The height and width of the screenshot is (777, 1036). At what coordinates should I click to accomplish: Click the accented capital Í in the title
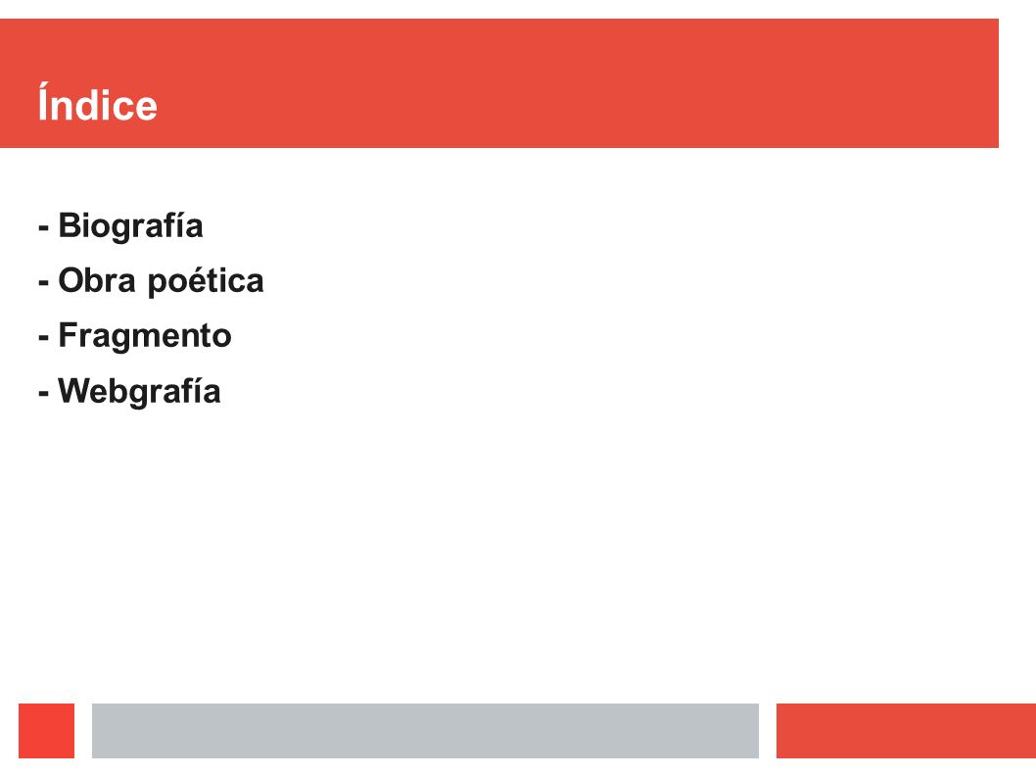(44, 101)
